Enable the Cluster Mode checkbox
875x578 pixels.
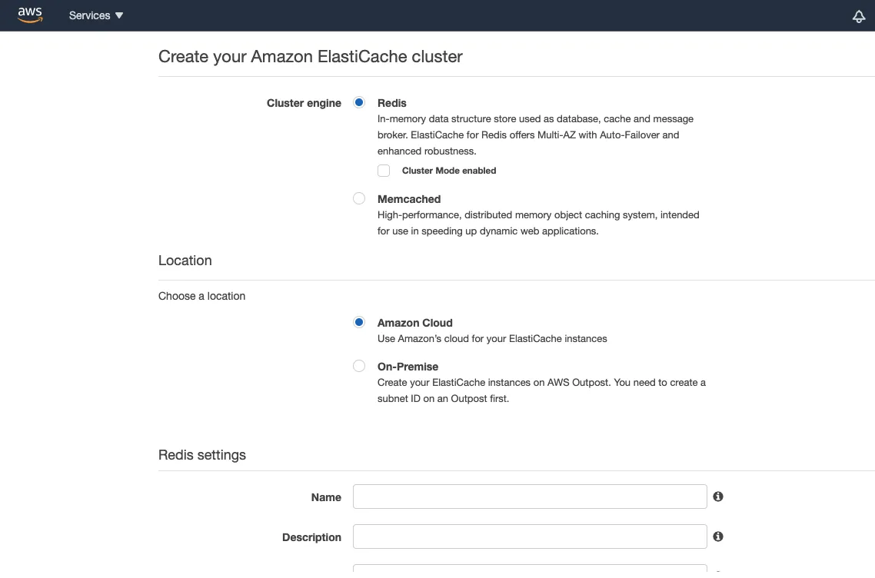click(384, 170)
